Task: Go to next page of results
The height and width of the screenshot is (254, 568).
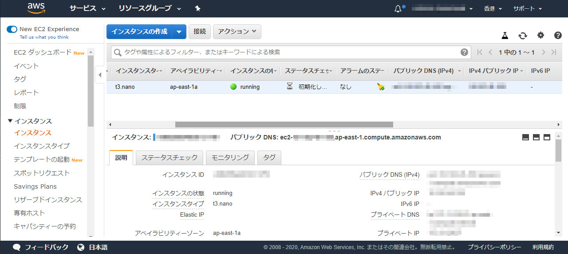Action: [543, 52]
